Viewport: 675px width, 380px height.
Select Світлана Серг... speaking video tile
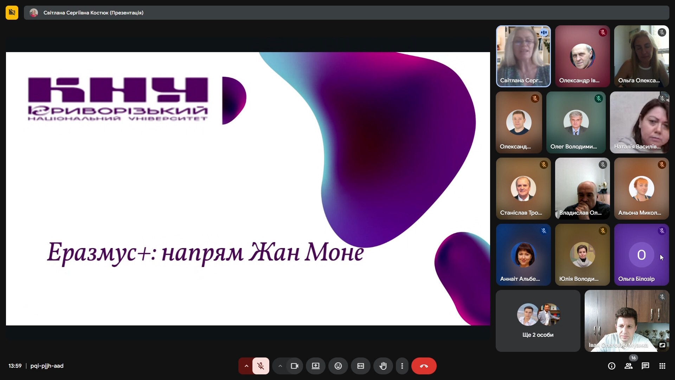click(523, 56)
